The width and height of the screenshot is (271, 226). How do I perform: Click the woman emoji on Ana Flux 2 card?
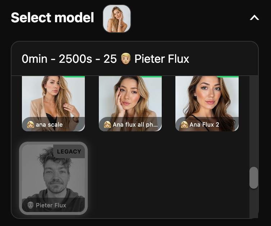[184, 124]
